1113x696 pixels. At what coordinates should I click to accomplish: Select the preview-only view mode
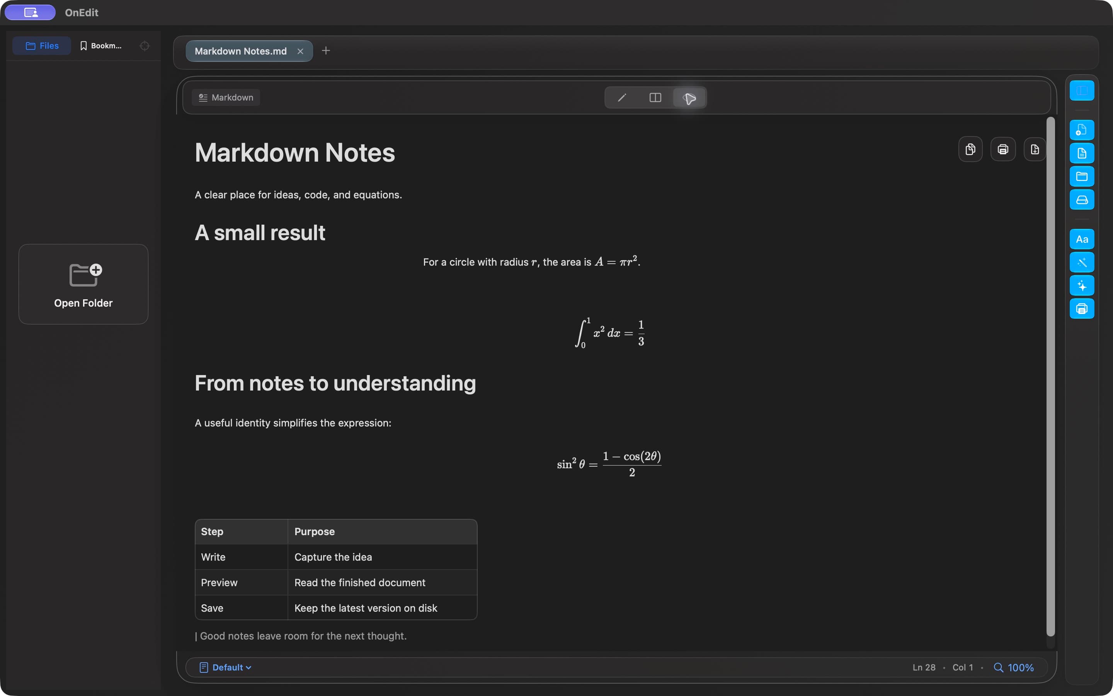pyautogui.click(x=689, y=97)
